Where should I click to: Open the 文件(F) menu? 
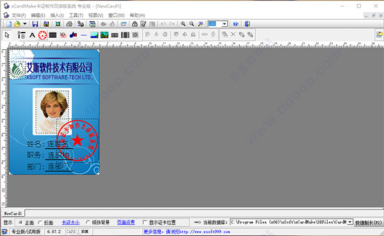click(x=19, y=15)
